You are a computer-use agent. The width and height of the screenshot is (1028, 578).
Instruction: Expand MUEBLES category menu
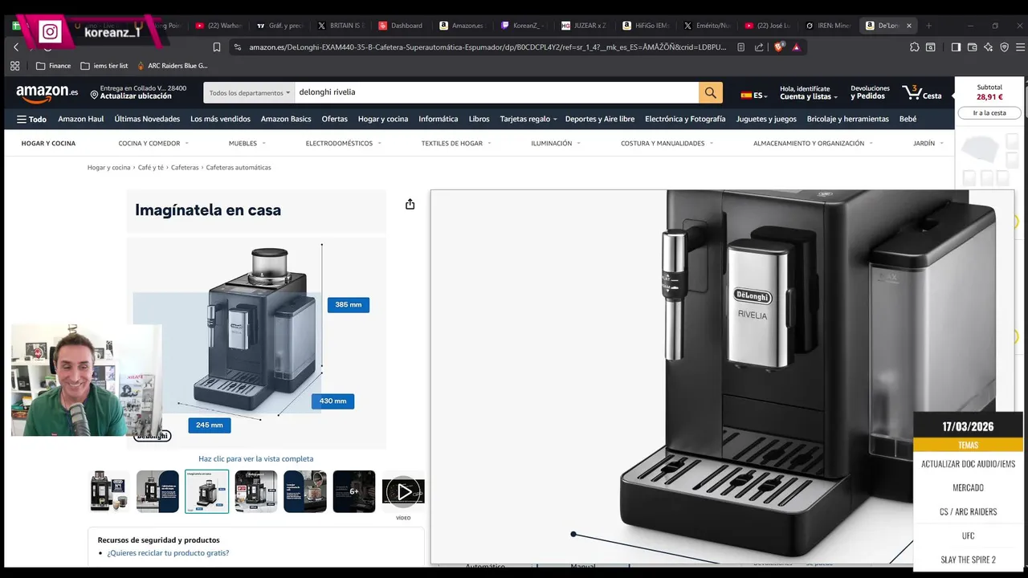tap(247, 144)
